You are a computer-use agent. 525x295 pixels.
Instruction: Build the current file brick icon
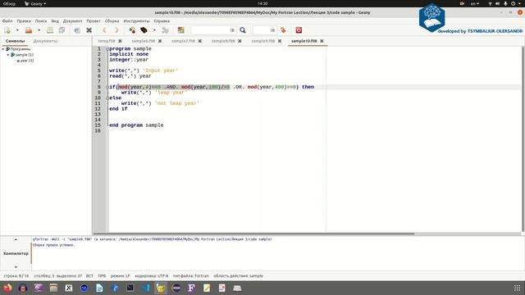pyautogui.click(x=144, y=30)
